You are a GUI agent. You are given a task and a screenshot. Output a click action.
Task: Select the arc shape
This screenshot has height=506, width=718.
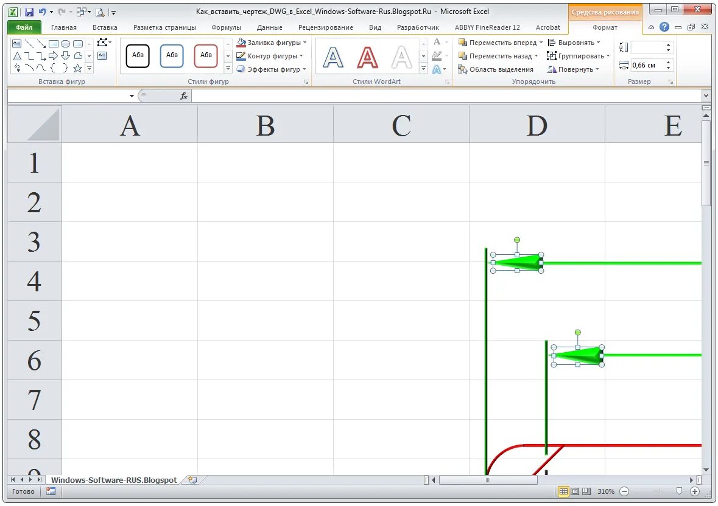(29, 68)
